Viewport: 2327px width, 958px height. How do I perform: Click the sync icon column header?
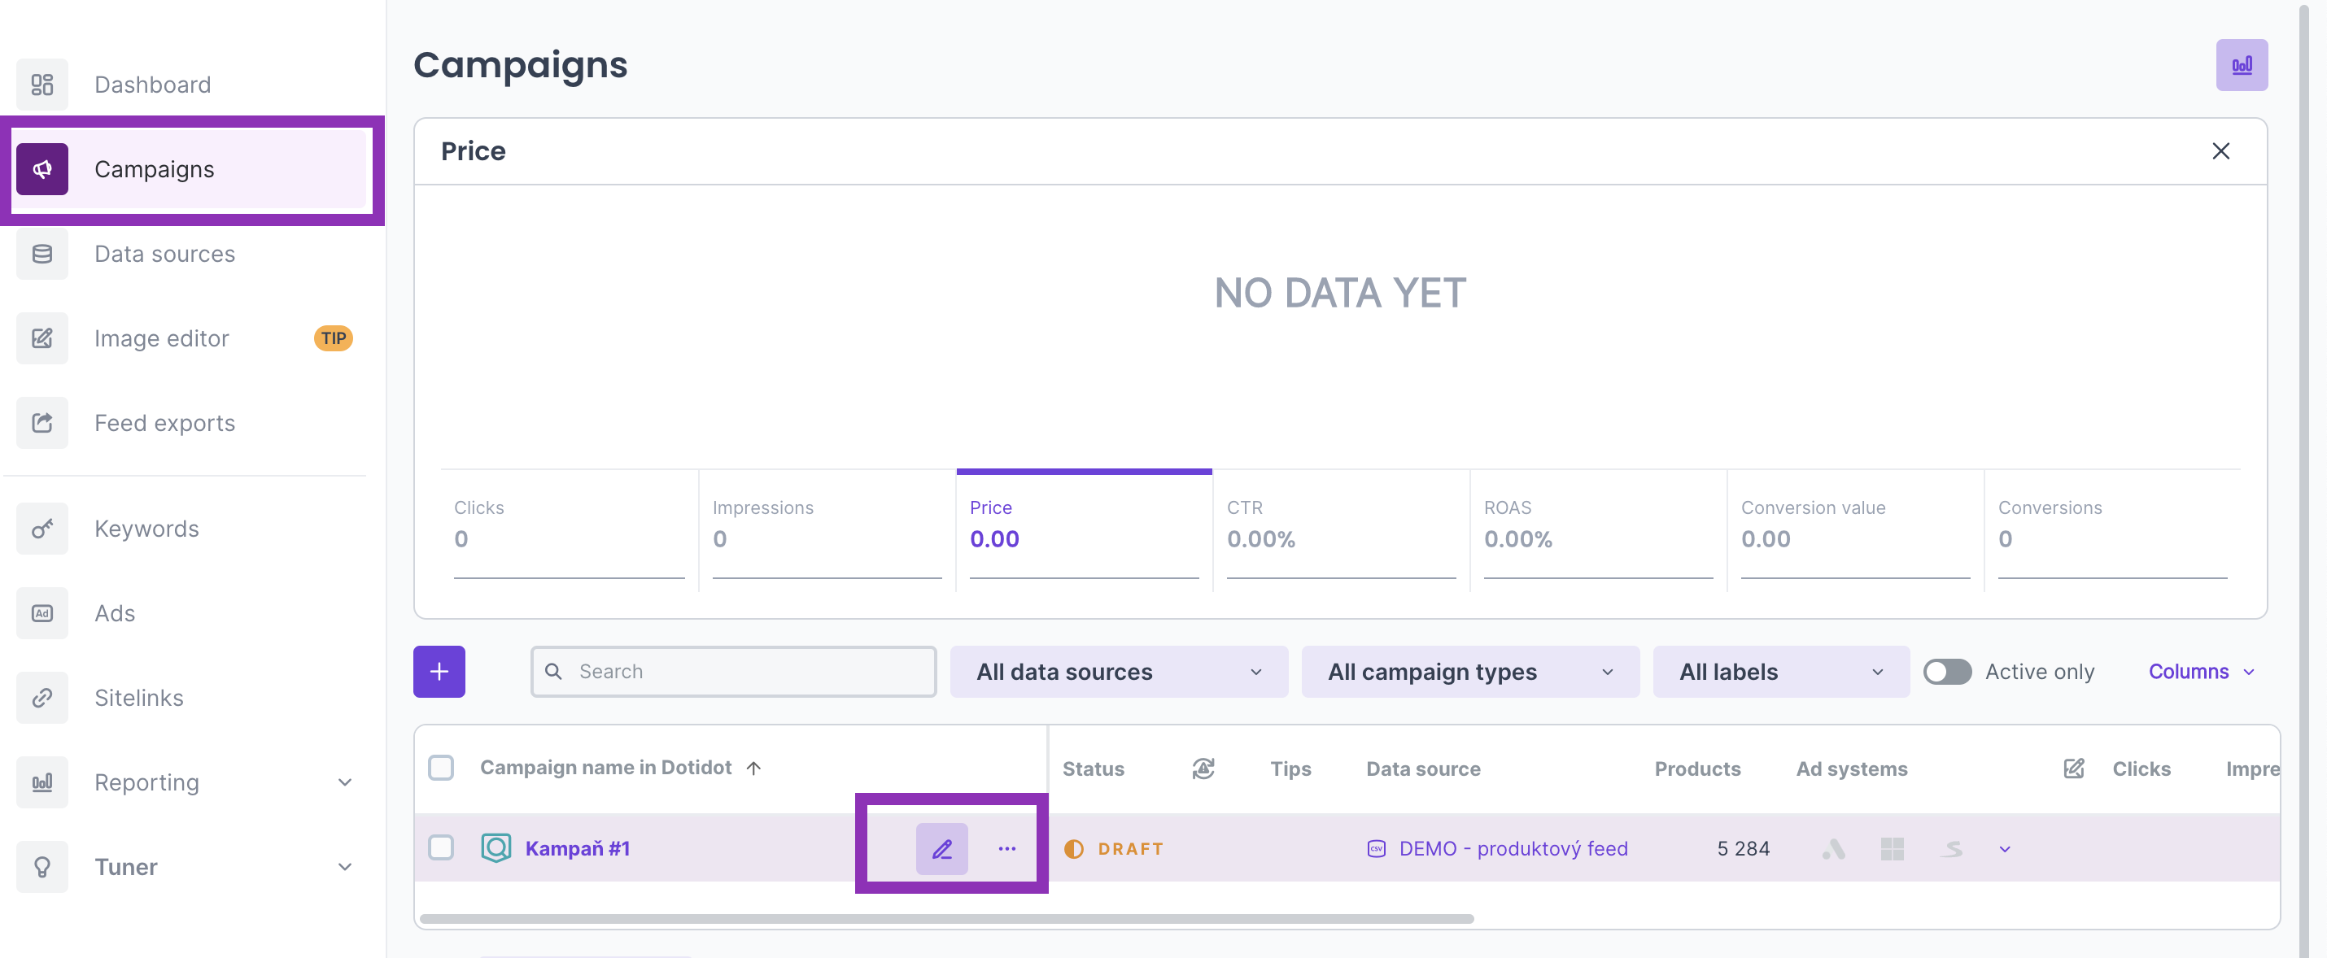(1203, 768)
